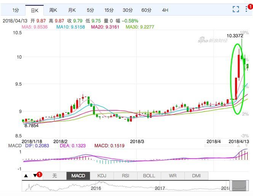Click the up triangle indicator arrow
This screenshot has height=196, width=253.
26,176
